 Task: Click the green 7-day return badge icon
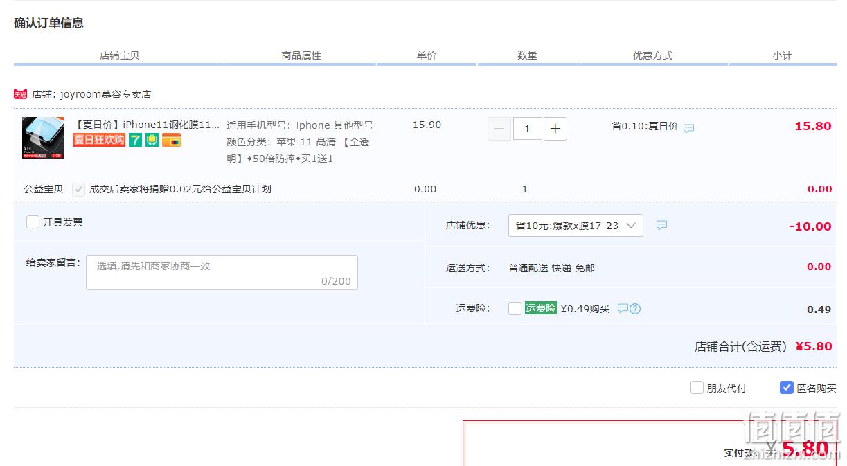click(x=135, y=140)
